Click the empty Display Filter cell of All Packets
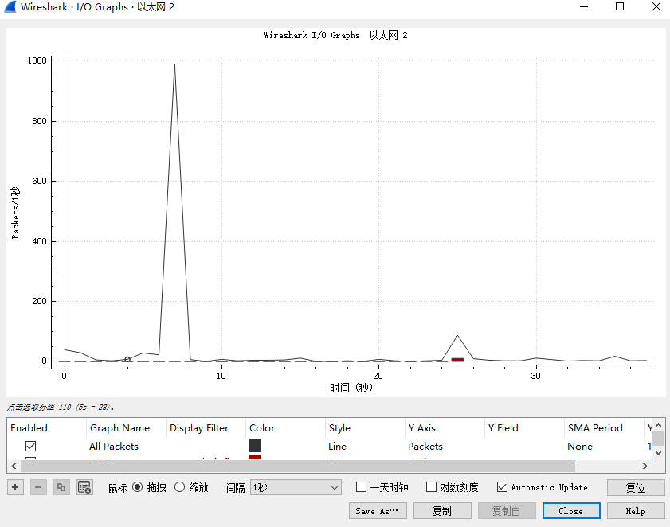 click(x=206, y=447)
